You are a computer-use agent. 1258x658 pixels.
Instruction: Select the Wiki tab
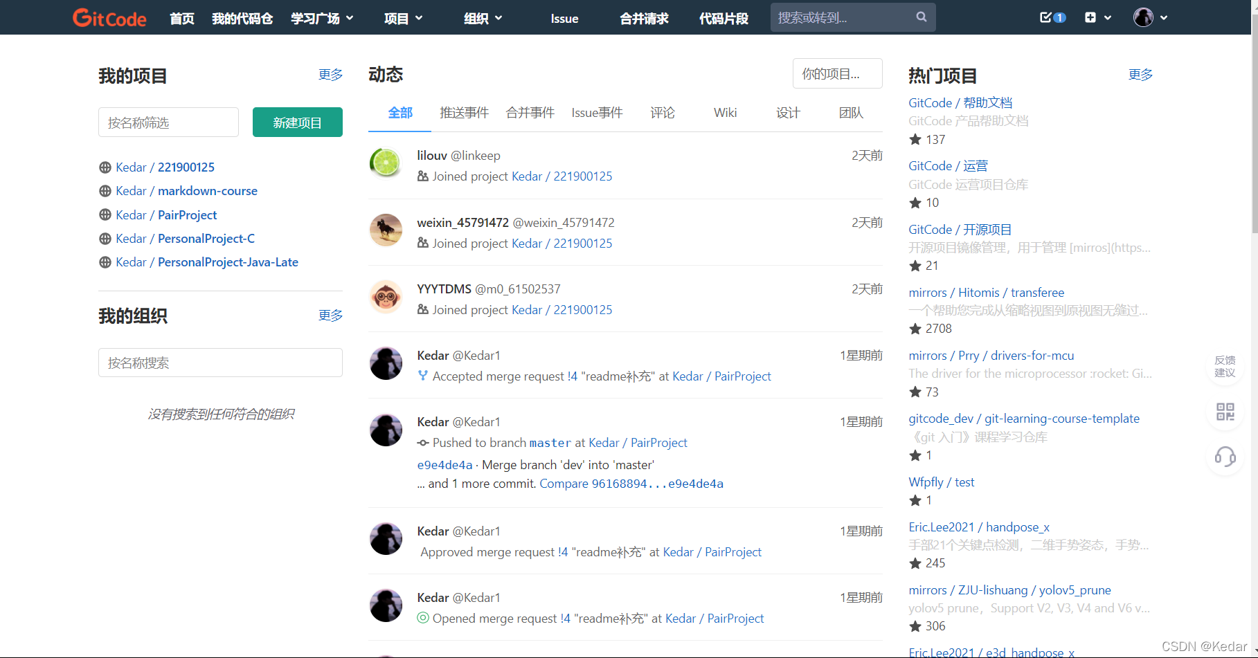[x=726, y=113]
